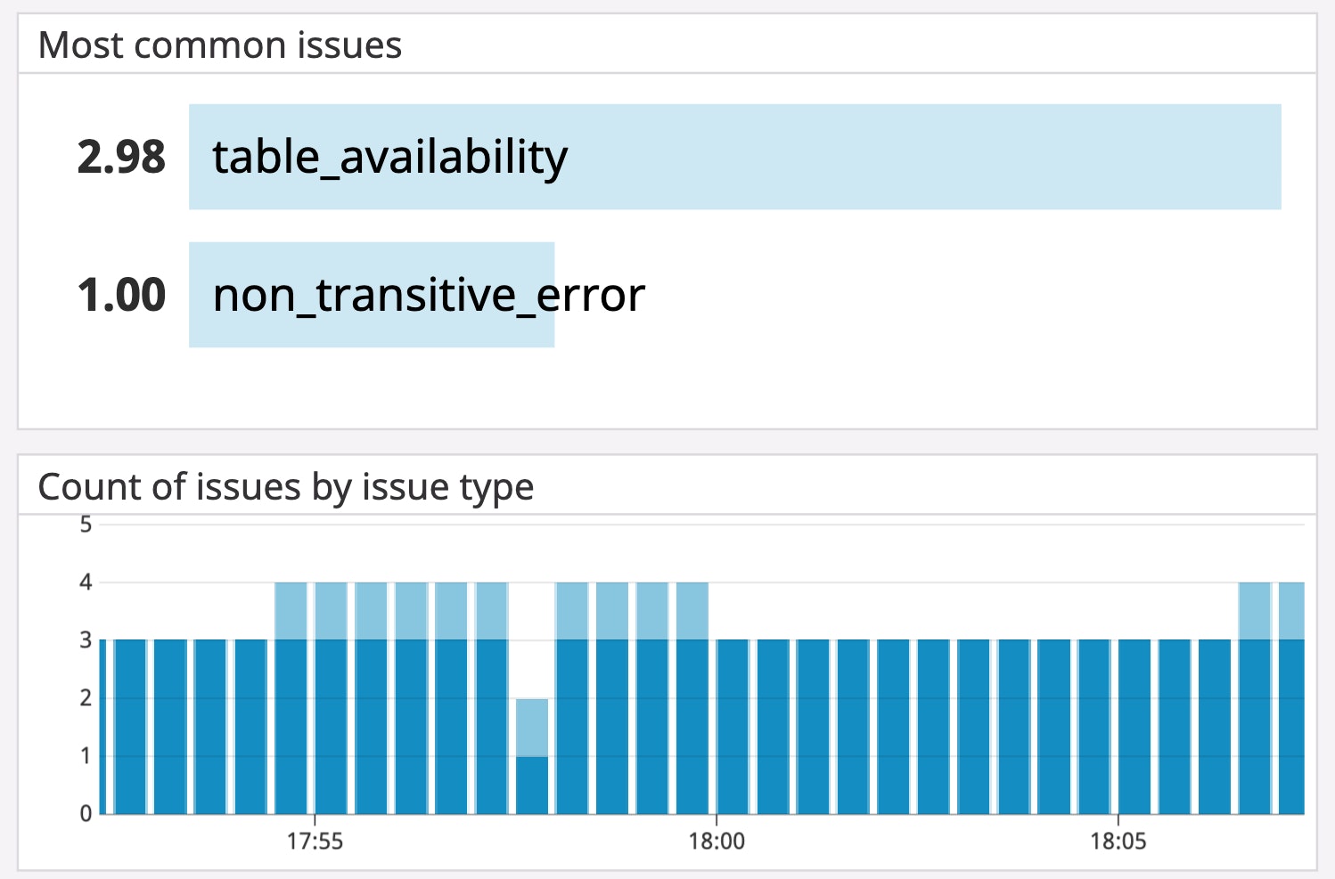Click the y-axis label 0

tap(86, 813)
